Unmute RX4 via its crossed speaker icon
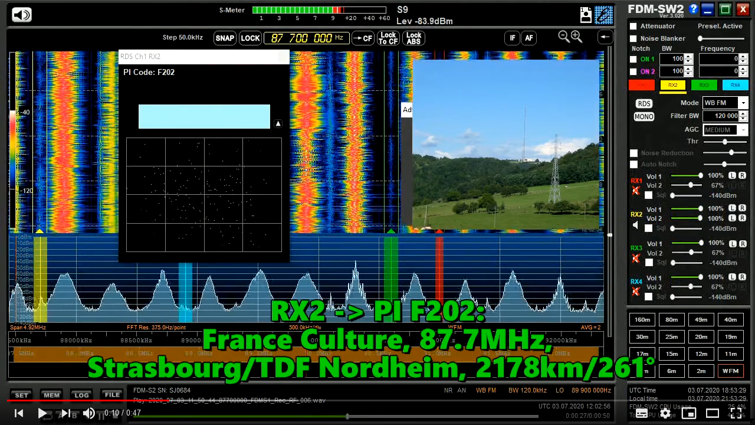The height and width of the screenshot is (425, 755). coord(636,291)
